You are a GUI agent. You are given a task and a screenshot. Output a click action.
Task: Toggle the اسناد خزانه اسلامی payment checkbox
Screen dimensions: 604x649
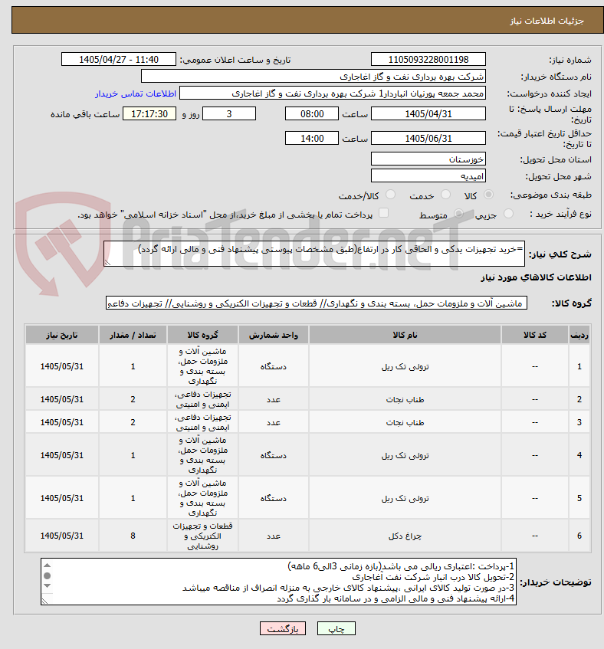[x=384, y=213]
